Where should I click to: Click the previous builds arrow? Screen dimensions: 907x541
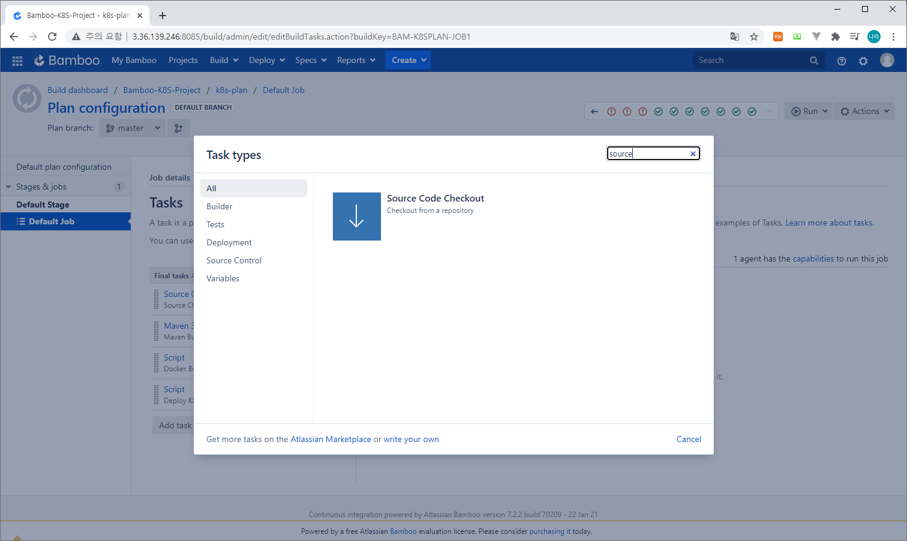[594, 112]
